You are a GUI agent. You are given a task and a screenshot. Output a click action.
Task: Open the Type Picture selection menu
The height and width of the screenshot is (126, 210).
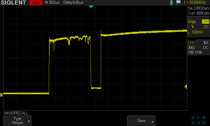click(x=18, y=121)
